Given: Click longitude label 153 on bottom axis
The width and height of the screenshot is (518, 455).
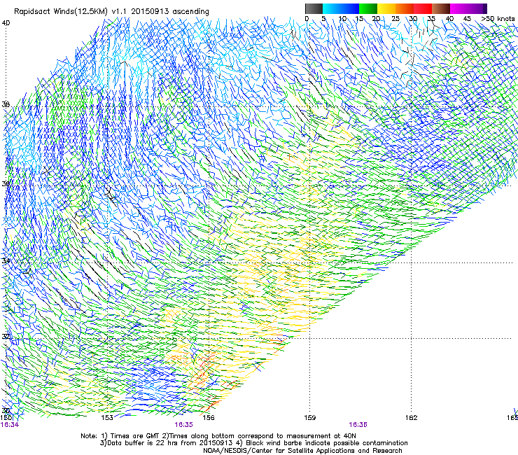Looking at the screenshot, I should click(107, 418).
